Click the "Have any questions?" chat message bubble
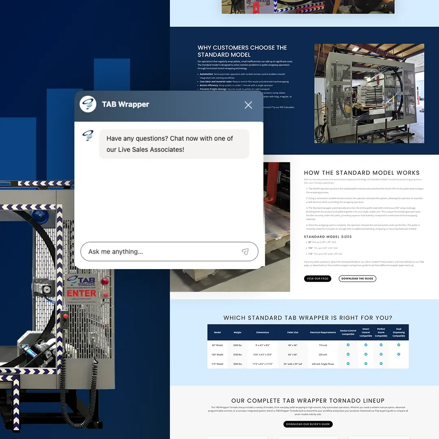439x439 pixels. tap(174, 144)
